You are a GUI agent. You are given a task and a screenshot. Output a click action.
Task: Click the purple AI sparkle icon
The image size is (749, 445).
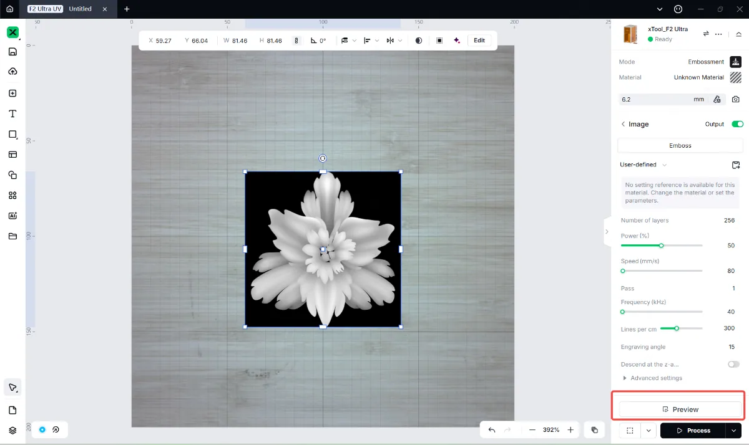pyautogui.click(x=457, y=41)
